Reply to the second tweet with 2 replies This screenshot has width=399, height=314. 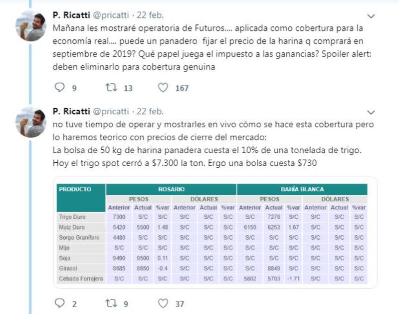click(x=59, y=303)
